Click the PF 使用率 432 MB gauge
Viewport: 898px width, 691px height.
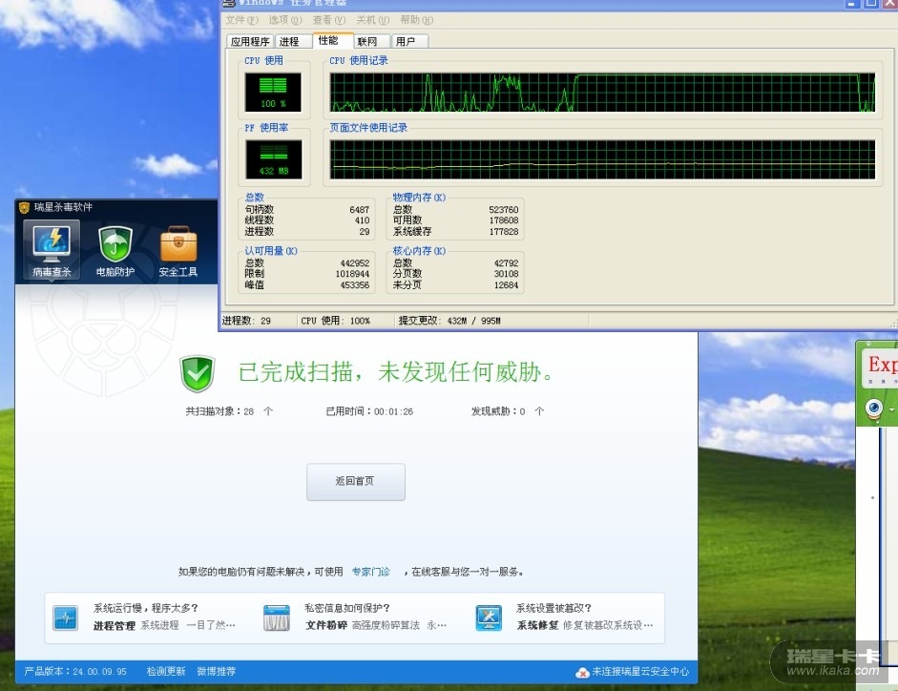pos(273,159)
